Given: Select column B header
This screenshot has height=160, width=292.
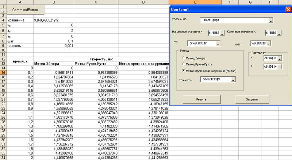Looking at the screenshot, I should tap(54, 2).
